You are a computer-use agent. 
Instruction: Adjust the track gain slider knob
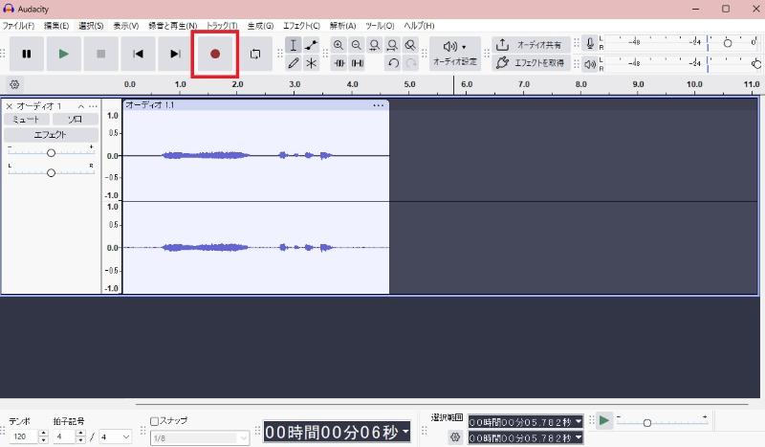coord(51,153)
